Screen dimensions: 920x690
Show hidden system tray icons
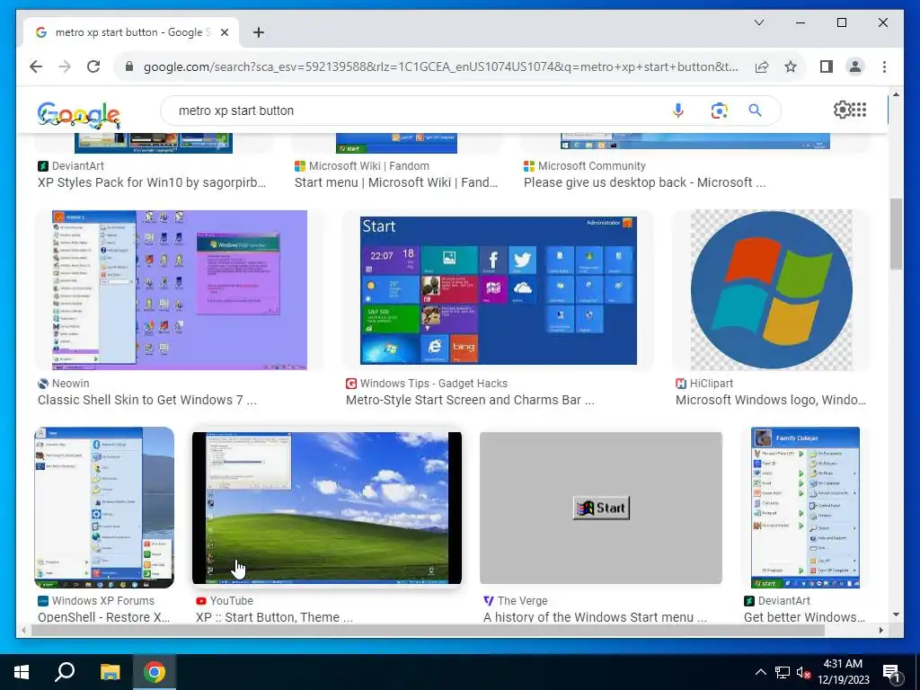coord(760,672)
